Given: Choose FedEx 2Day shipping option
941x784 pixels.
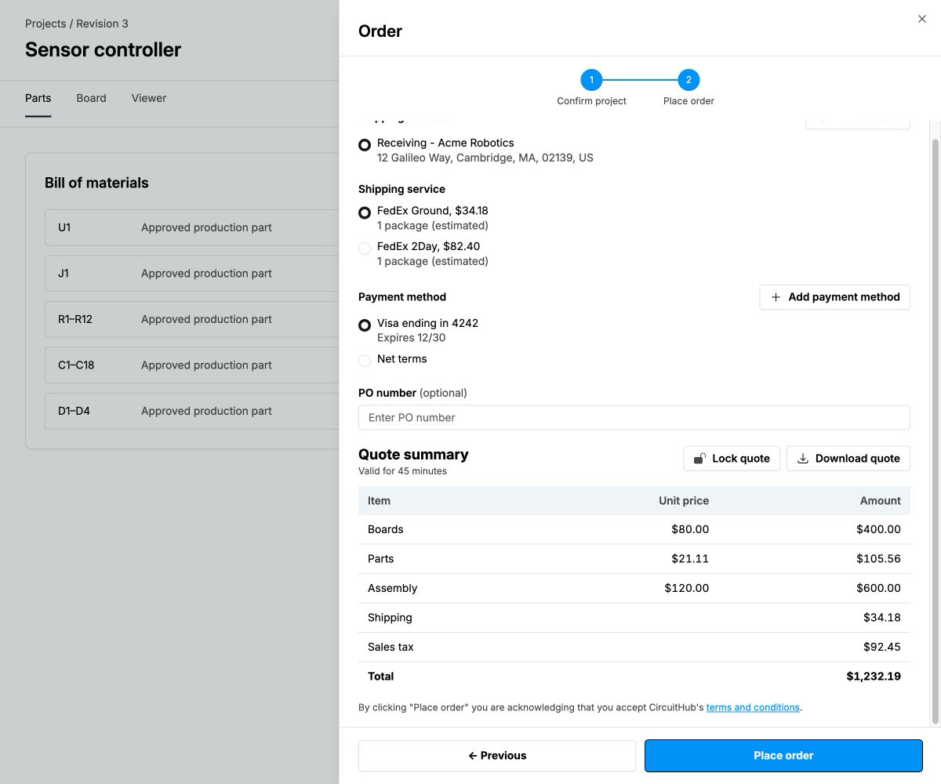Looking at the screenshot, I should 365,249.
